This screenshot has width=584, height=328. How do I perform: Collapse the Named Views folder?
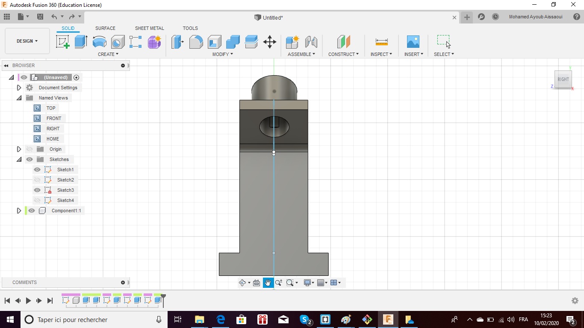(x=19, y=98)
